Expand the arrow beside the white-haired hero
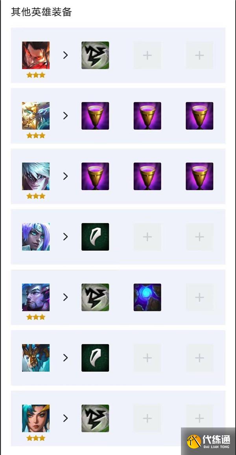 (x=66, y=176)
